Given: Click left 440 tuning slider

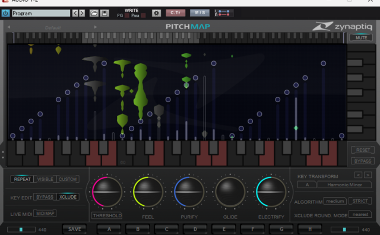Looking at the screenshot, I should [21, 230].
